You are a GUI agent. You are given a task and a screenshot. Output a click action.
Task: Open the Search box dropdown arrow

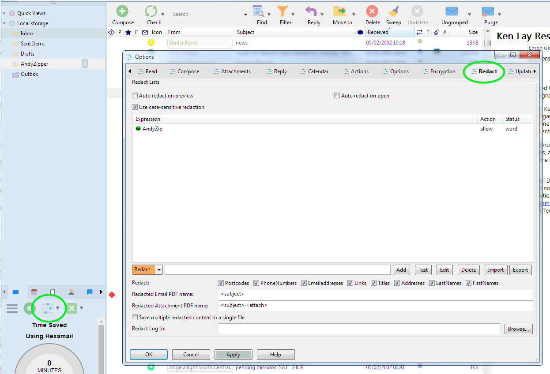[x=245, y=15]
